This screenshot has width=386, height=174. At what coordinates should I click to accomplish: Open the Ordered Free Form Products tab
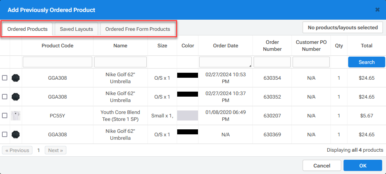(138, 29)
